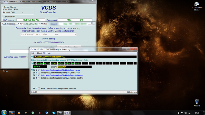Viewport: 205px width, 115px height.
Task: Click the green Byte 6 indicator
Action: point(40,67)
